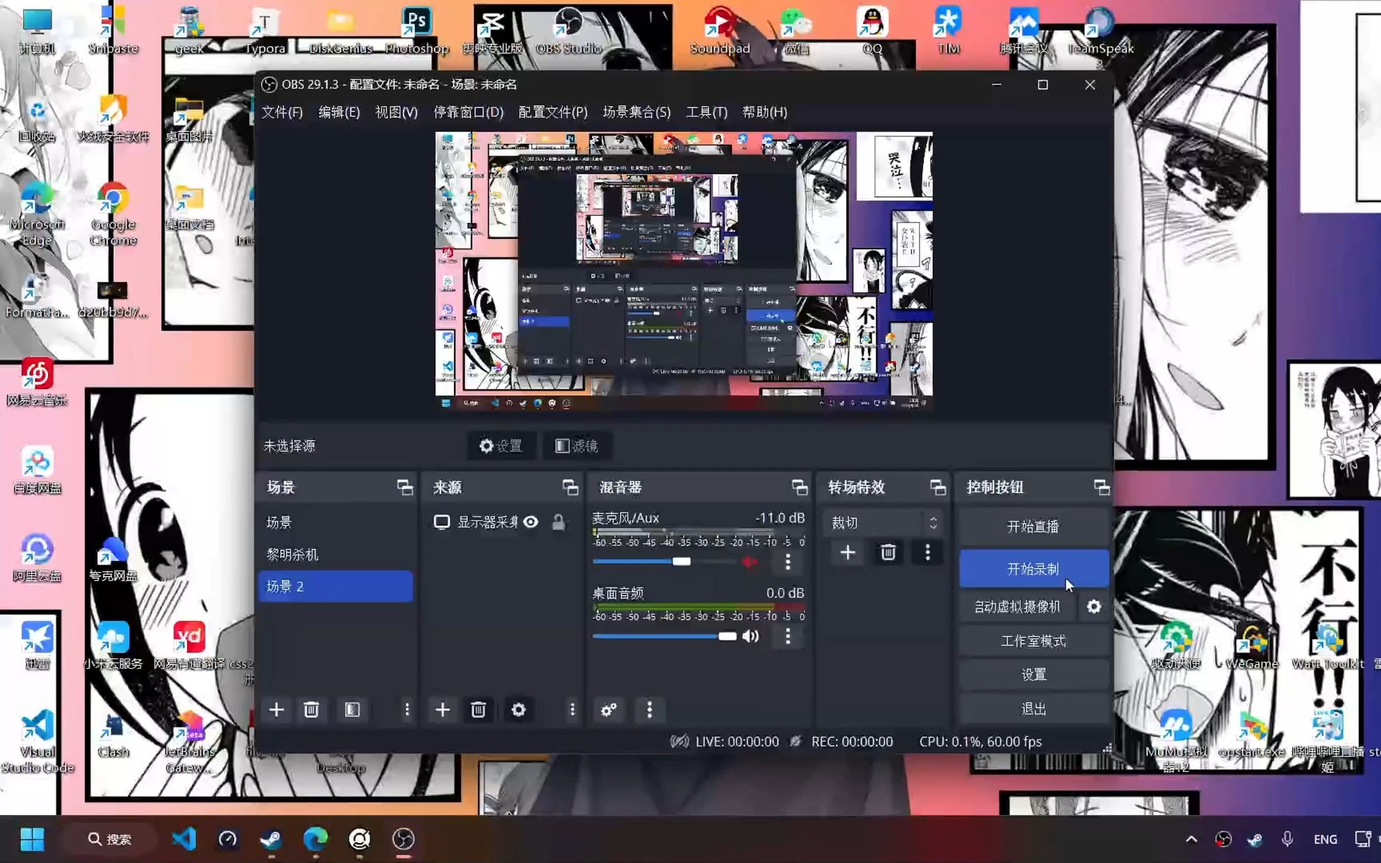Open virtual camera settings gear
The image size is (1381, 863).
click(x=1094, y=607)
